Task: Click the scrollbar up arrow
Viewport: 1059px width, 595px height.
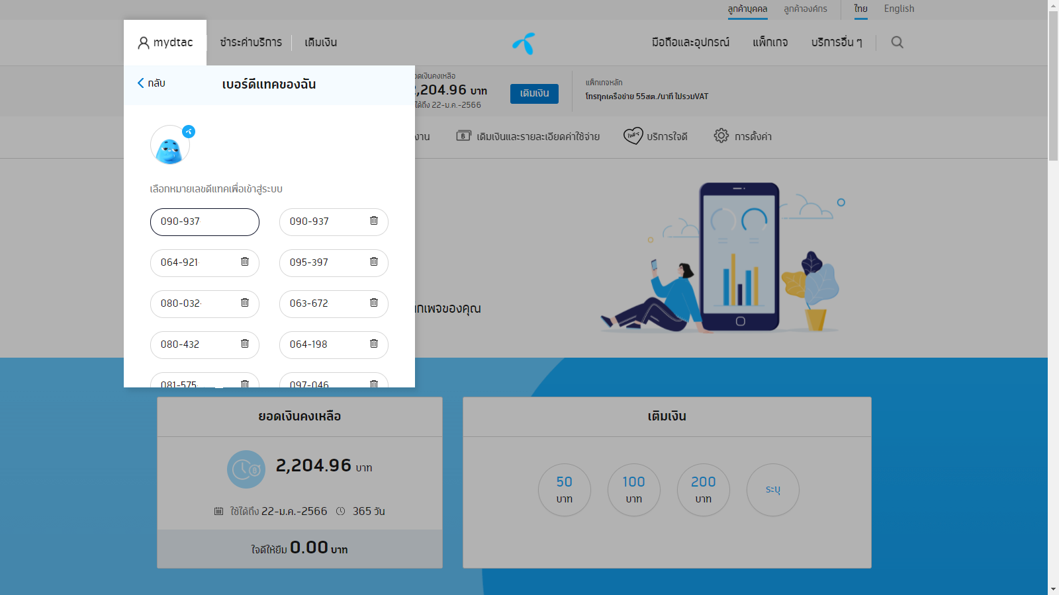Action: (1053, 5)
